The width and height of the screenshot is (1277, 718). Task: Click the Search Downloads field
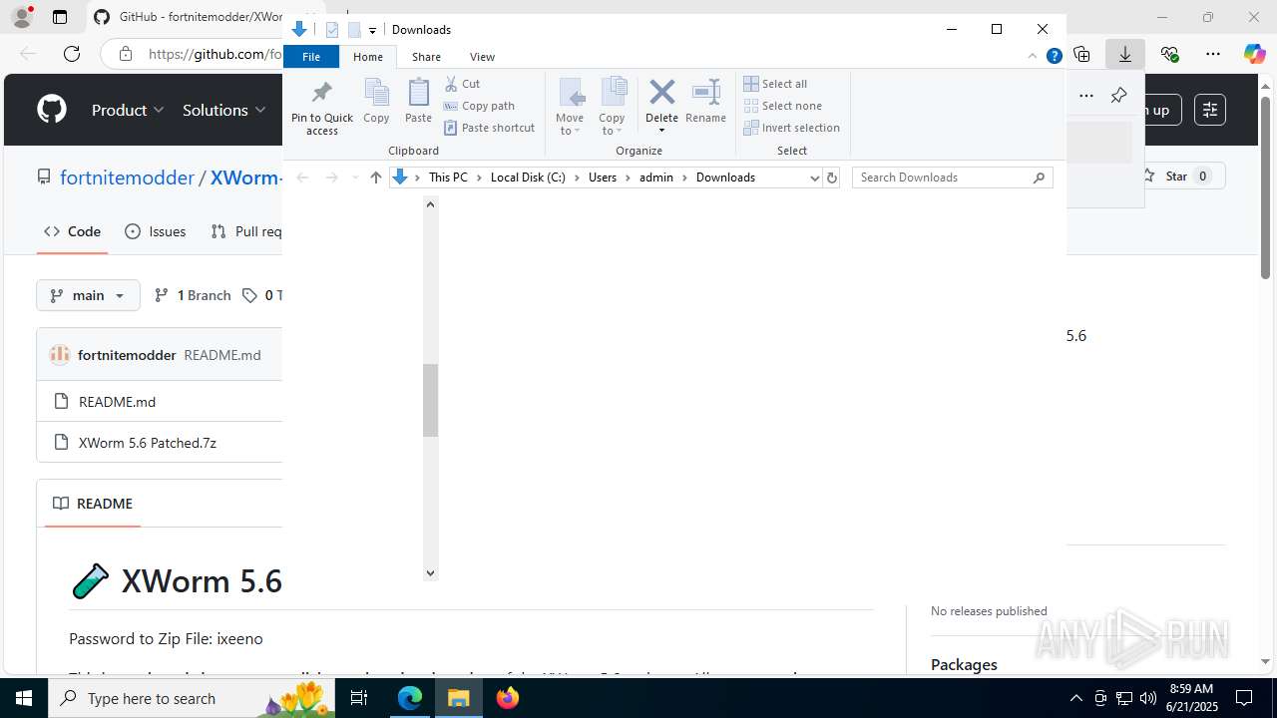point(953,178)
